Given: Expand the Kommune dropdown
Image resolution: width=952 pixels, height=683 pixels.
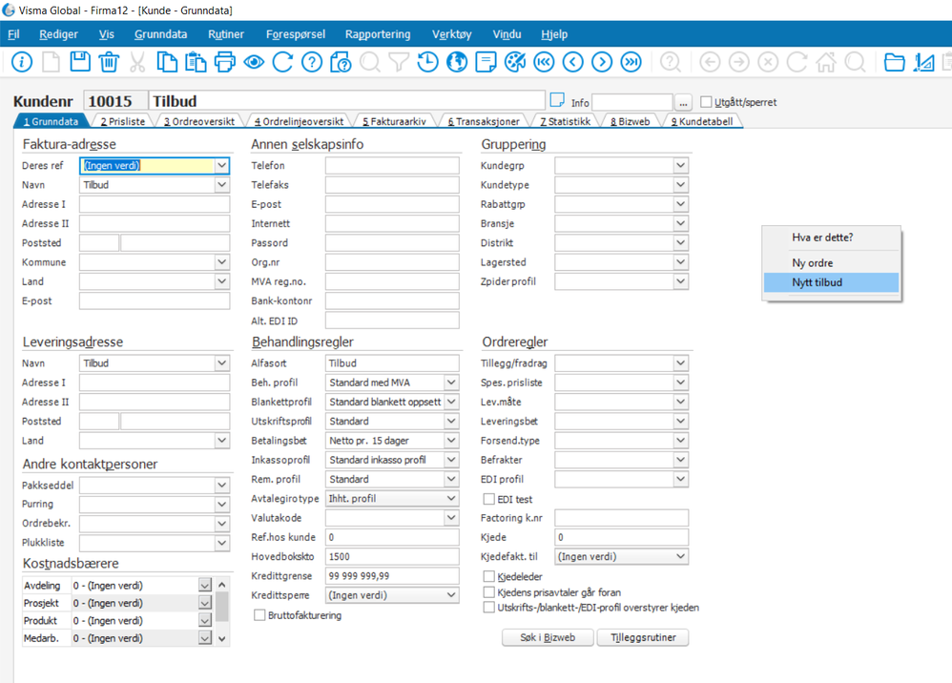Looking at the screenshot, I should tap(221, 262).
